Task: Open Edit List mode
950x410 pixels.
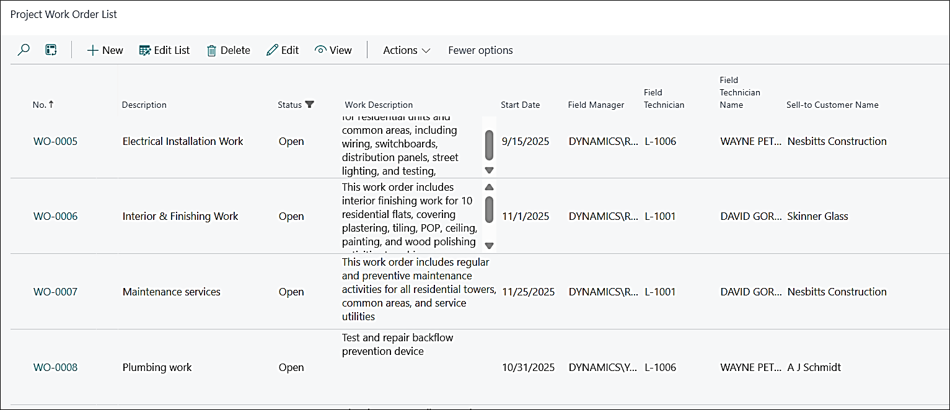Action: 164,50
